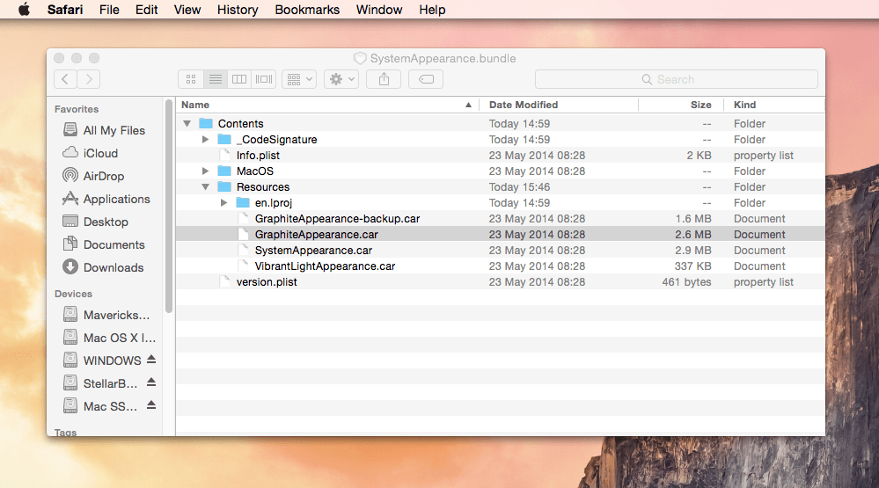The height and width of the screenshot is (488, 879).
Task: Select iCloud in sidebar
Action: (x=91, y=153)
